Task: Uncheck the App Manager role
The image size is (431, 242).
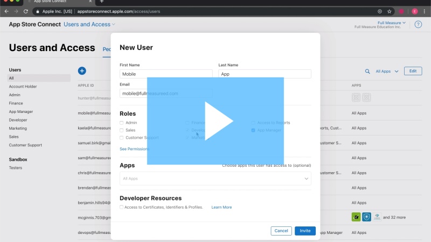Action: pos(253,130)
